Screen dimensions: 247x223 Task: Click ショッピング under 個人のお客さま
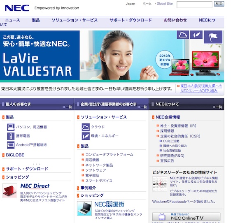17,177
